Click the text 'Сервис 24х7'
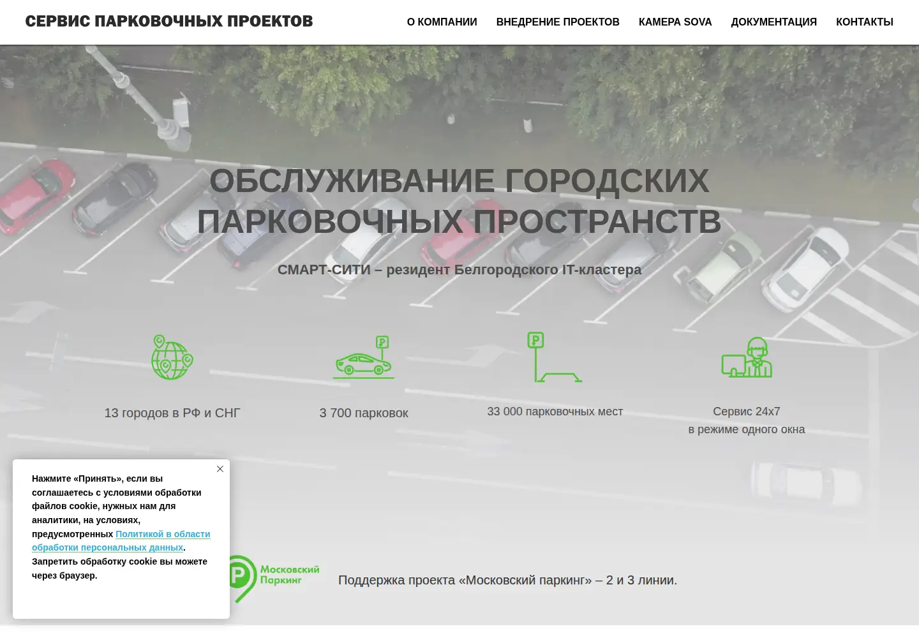Screen dimensions: 919x638 tap(747, 412)
